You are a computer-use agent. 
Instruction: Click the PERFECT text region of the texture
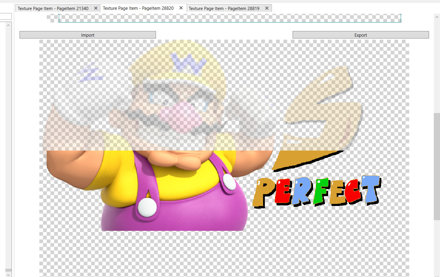pos(317,191)
